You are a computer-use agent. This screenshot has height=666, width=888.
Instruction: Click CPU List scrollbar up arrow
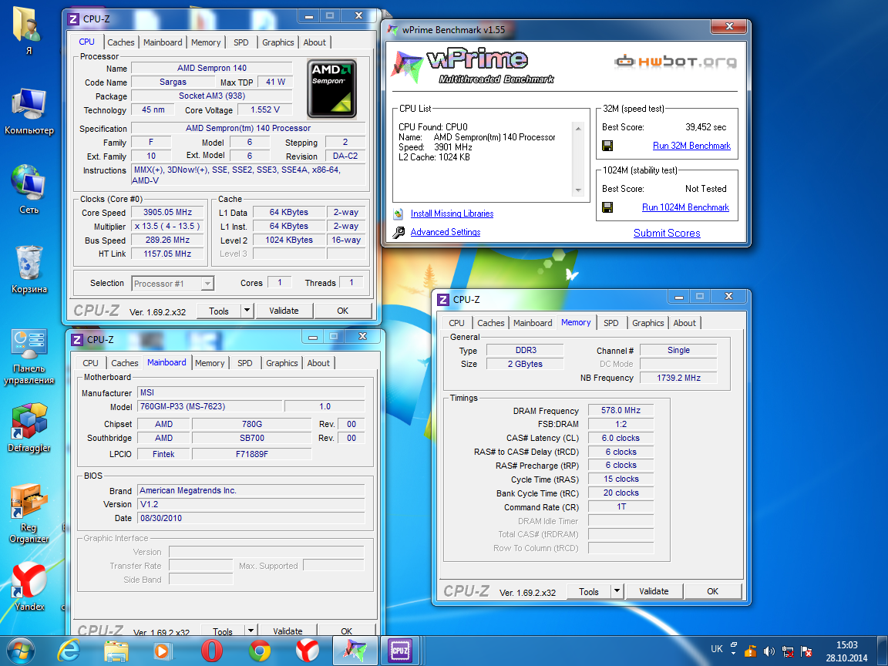point(578,129)
